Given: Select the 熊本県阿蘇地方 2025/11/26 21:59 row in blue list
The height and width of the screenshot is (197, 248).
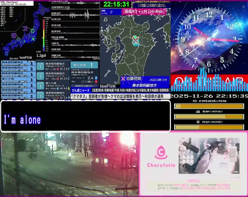Looking at the screenshot, I should coord(18,69).
